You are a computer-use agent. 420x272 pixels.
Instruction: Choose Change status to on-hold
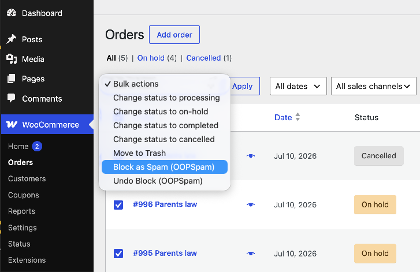click(165, 111)
